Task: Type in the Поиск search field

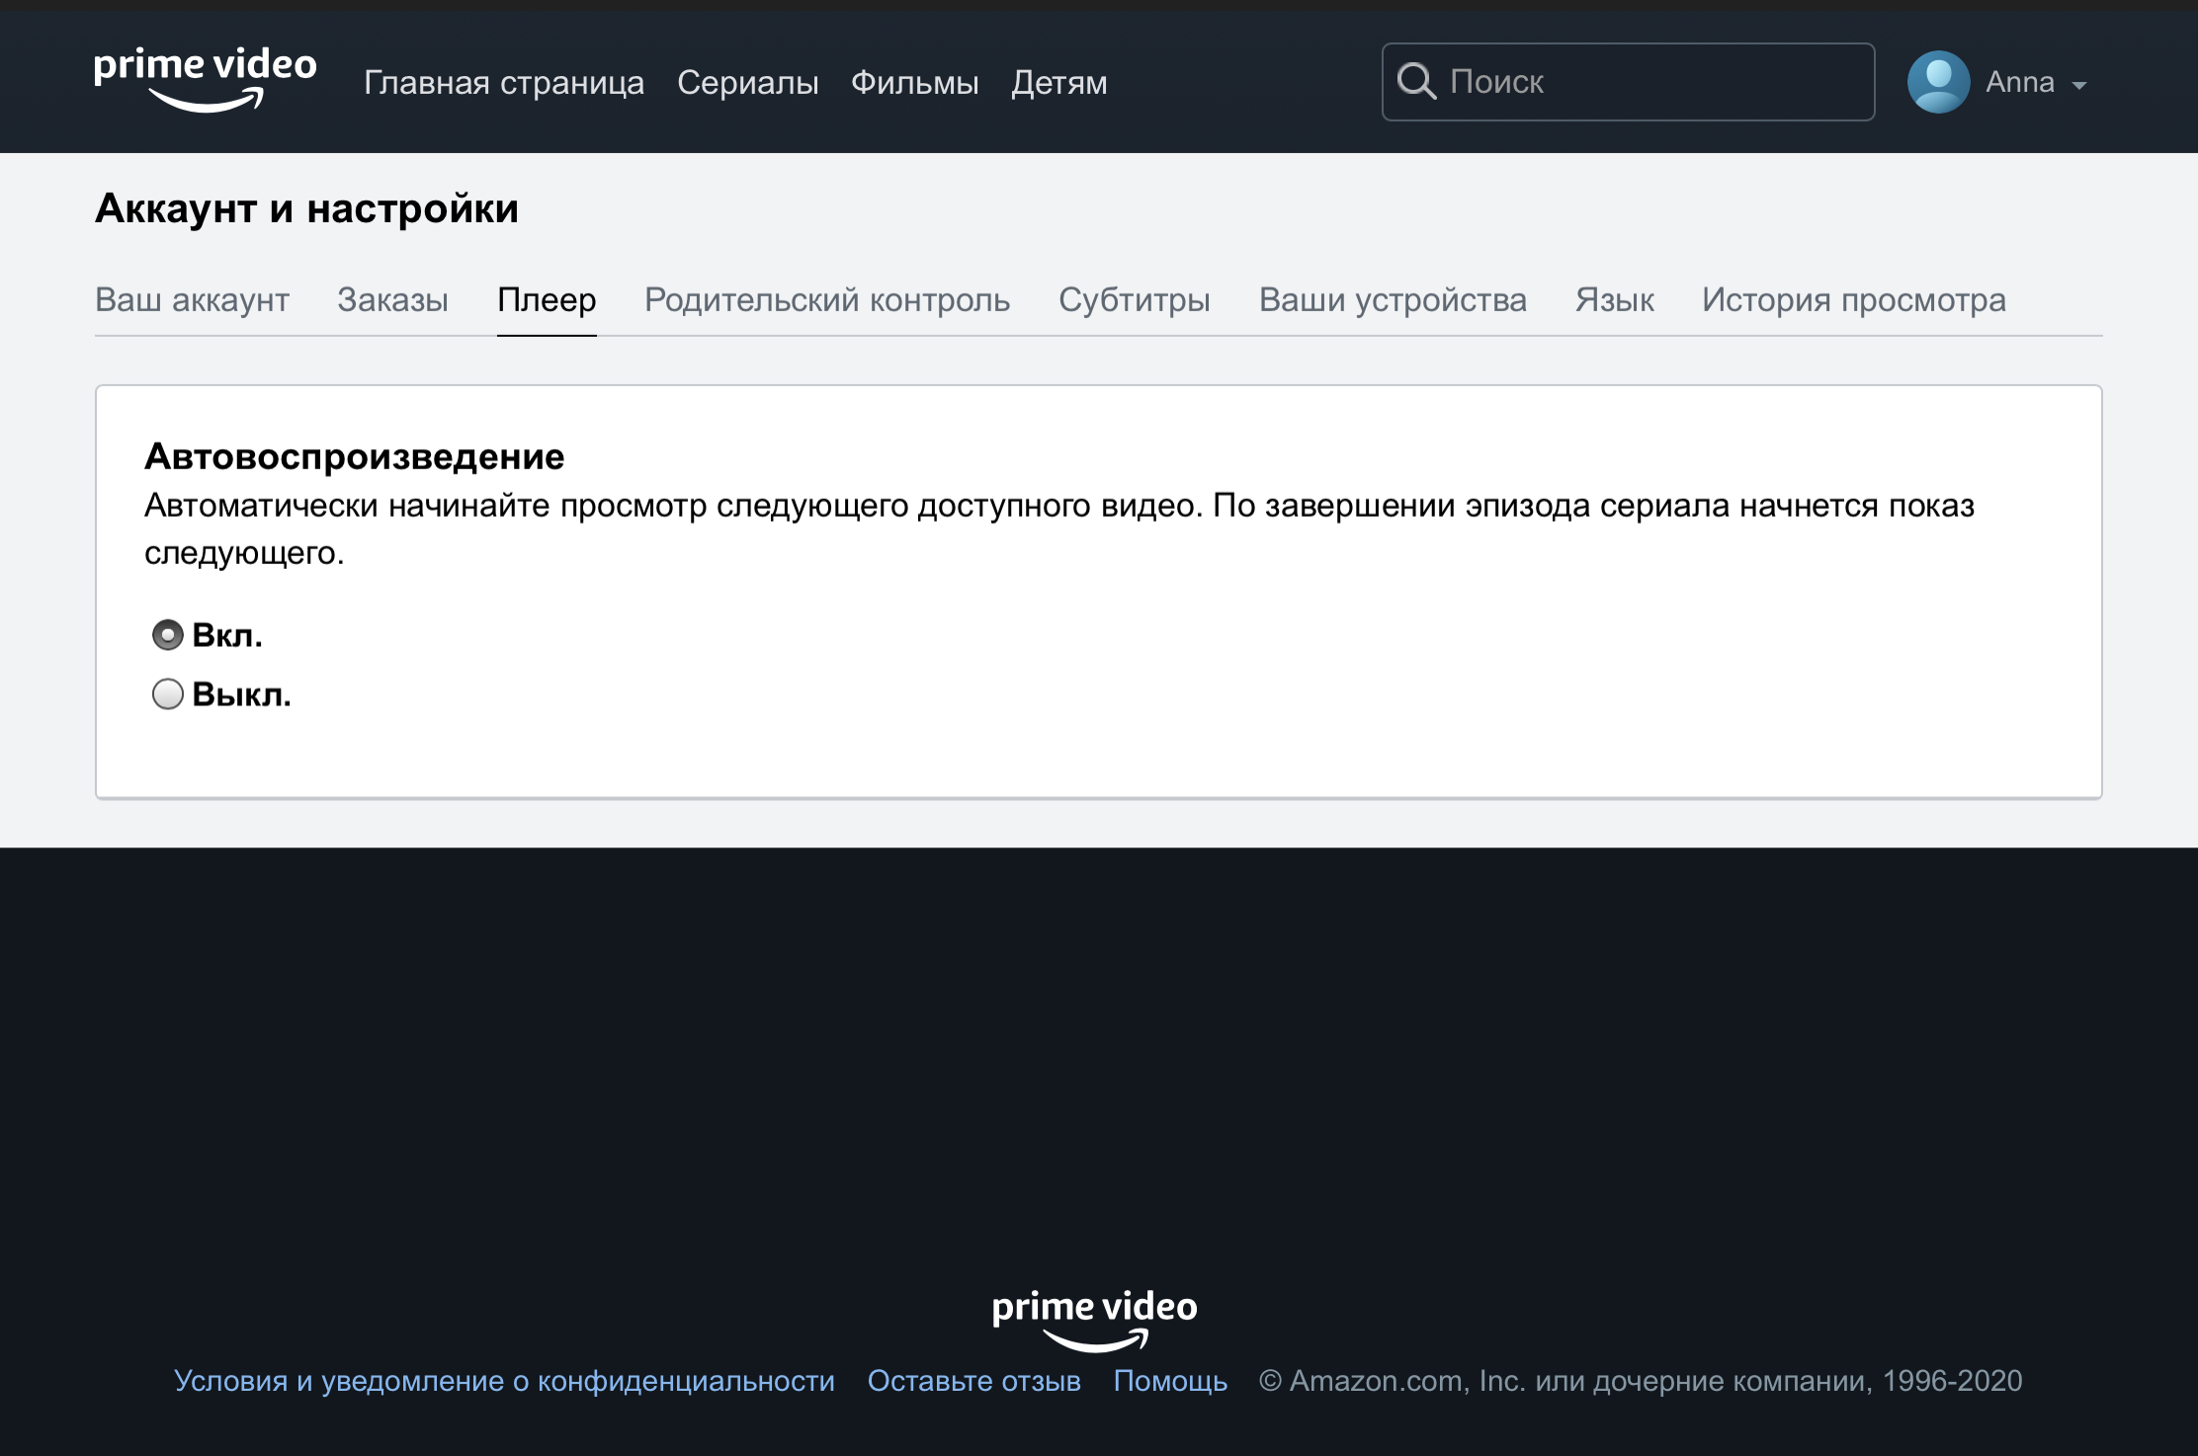Action: 1650,82
